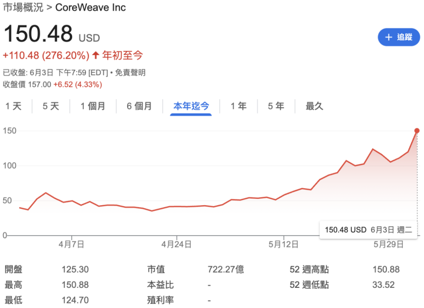Viewport: 424px width, 308px height.
Task: Click the 開盤 value 125.30
Action: 75,269
